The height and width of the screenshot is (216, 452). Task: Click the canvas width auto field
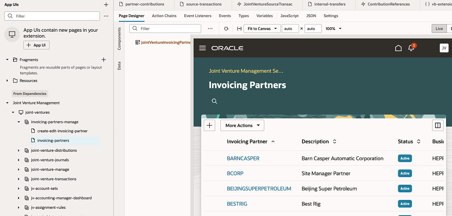click(x=290, y=28)
